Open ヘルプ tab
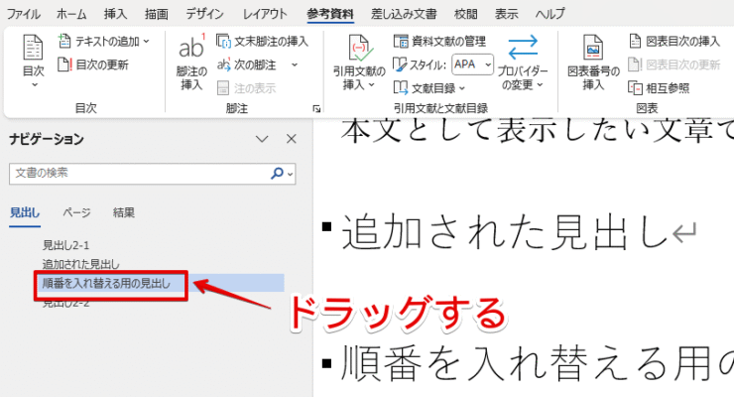734x397 pixels. click(x=550, y=14)
